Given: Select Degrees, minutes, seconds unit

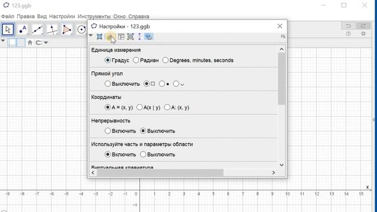Looking at the screenshot, I should coord(198,60).
